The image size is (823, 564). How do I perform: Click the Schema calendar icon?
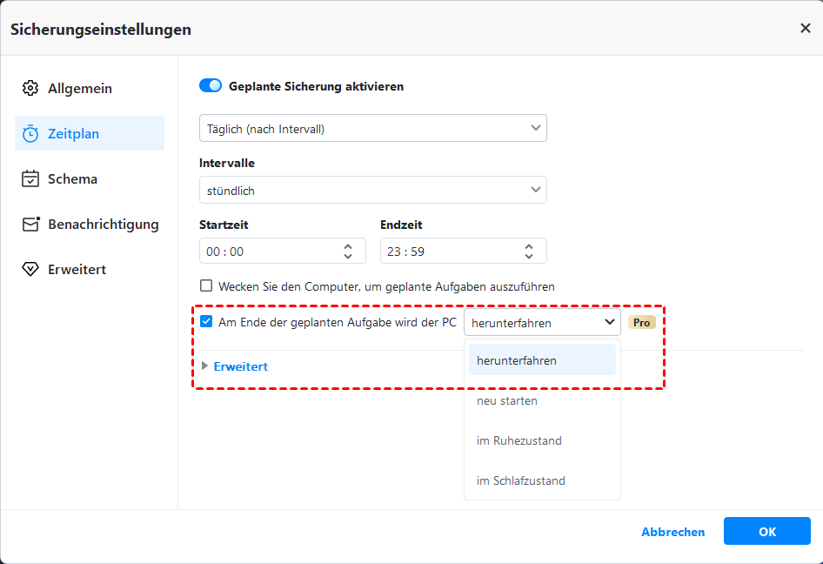coord(30,179)
